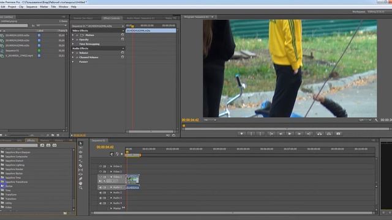The width and height of the screenshot is (392, 220).
Task: Select the Track Select tool
Action: click(x=80, y=148)
